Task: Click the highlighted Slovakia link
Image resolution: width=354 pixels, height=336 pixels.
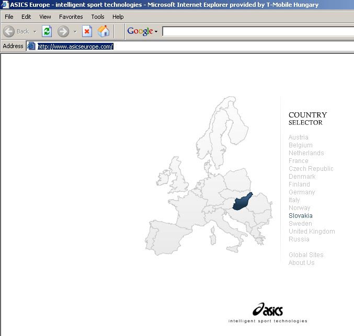Action: click(x=301, y=216)
